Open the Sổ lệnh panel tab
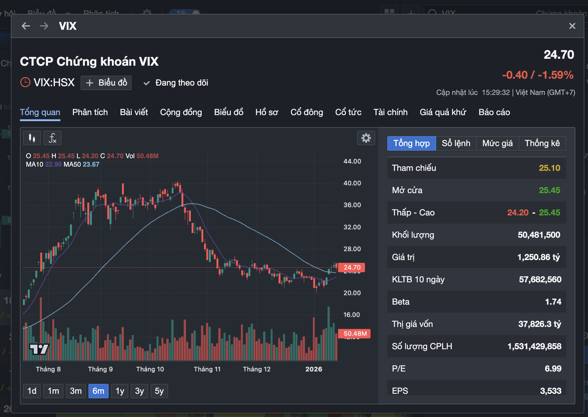Viewport: 588px width, 417px height. [456, 143]
